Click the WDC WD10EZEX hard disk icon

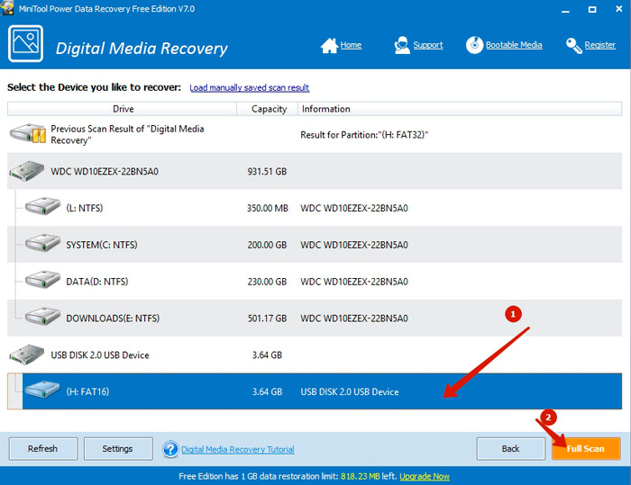pyautogui.click(x=27, y=171)
